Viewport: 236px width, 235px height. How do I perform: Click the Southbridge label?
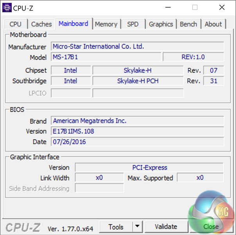click(x=29, y=81)
